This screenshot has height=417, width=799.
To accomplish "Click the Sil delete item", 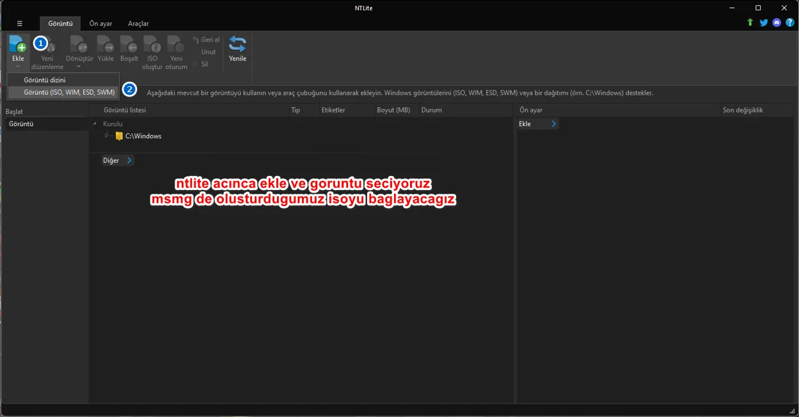I will 201,64.
